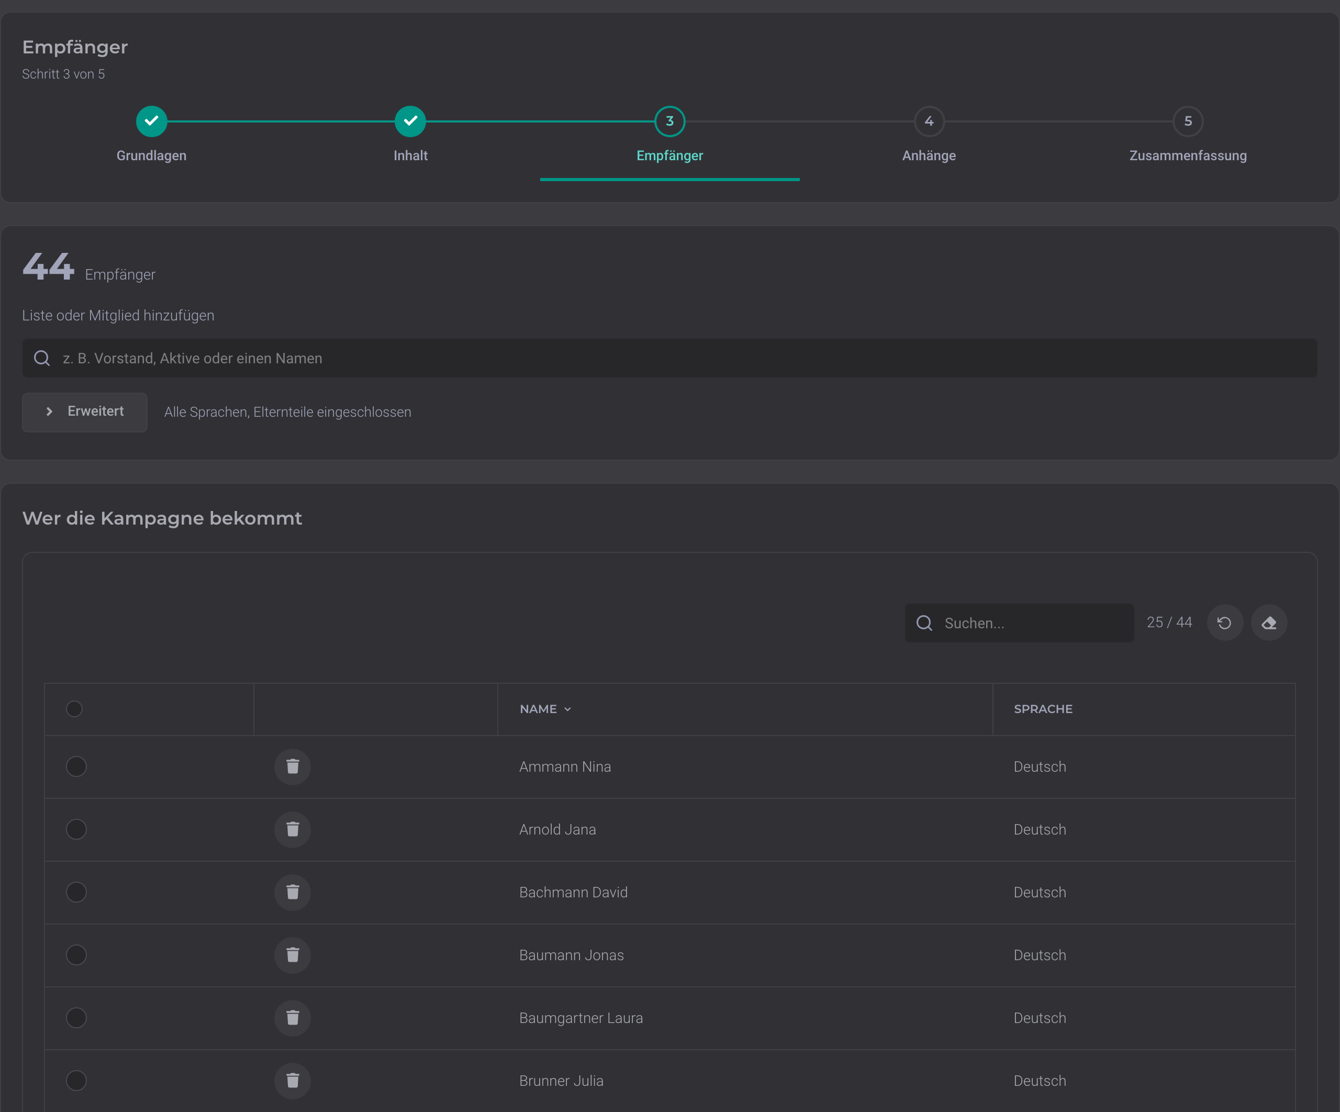
Task: Click the name Brunner Julia
Action: pyautogui.click(x=562, y=1081)
